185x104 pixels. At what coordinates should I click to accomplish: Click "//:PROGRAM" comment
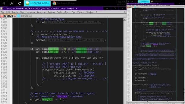(x=87, y=73)
